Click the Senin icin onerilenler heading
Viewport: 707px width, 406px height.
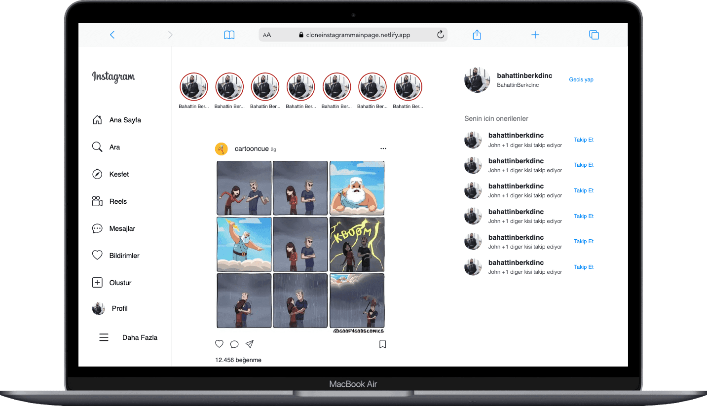coord(496,118)
